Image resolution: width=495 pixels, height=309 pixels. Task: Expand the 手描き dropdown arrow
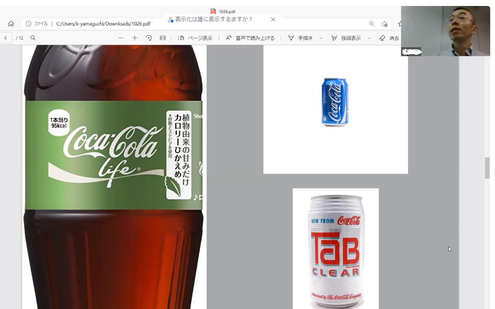[321, 38]
